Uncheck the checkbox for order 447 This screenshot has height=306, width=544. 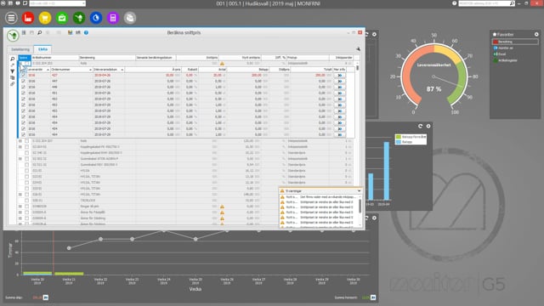click(x=23, y=82)
